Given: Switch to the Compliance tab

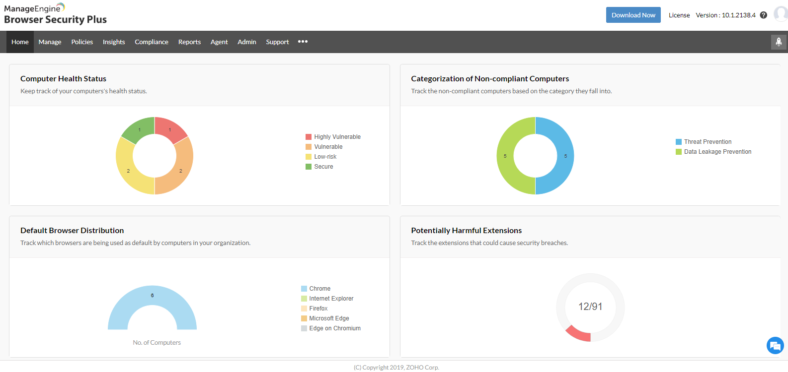Looking at the screenshot, I should pos(152,42).
